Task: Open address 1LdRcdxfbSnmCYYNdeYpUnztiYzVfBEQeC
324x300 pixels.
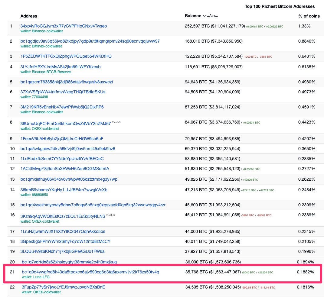Action: point(62,159)
